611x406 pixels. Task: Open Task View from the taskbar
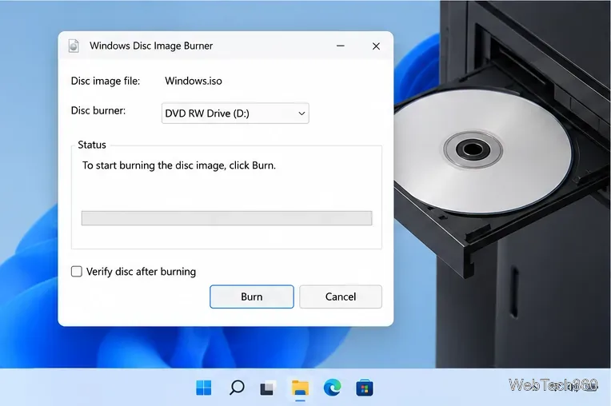[x=268, y=388]
